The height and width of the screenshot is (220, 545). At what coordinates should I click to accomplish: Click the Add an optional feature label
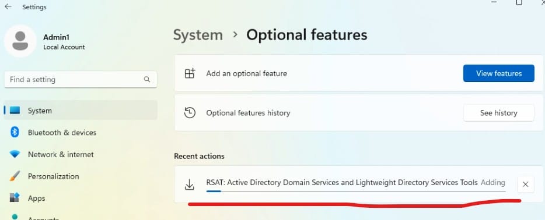point(246,73)
